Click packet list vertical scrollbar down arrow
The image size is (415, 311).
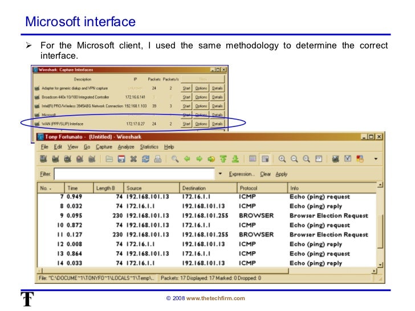click(x=380, y=264)
